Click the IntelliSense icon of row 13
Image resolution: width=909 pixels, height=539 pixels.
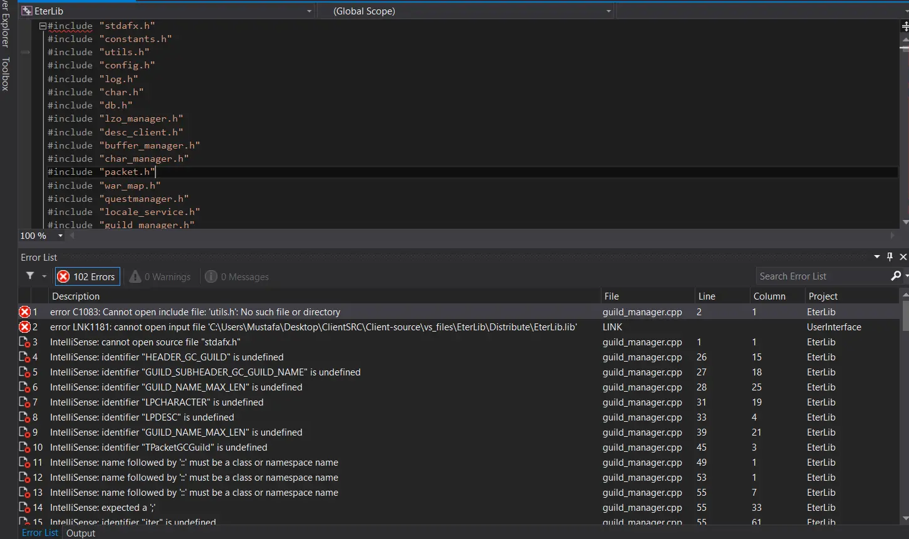pos(25,492)
